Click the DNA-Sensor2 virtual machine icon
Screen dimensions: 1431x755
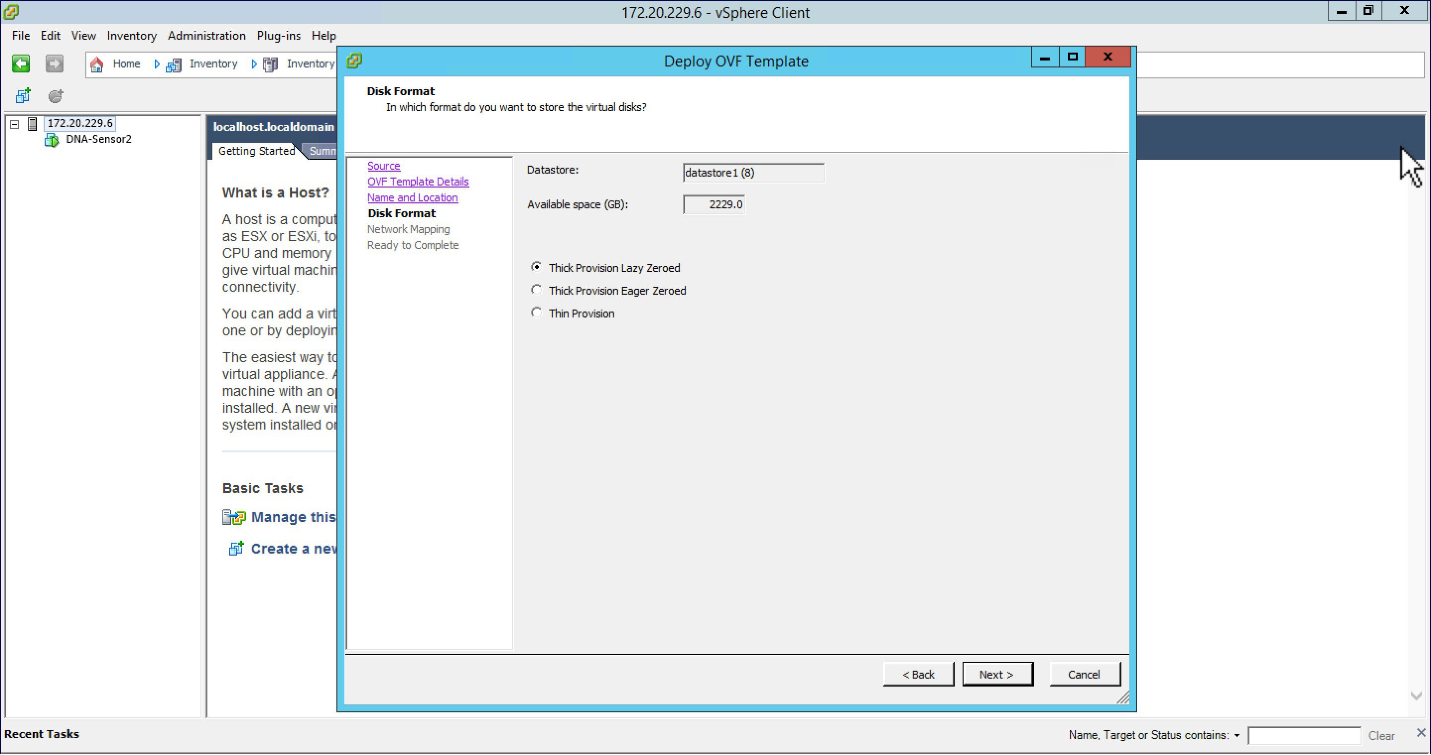[51, 139]
